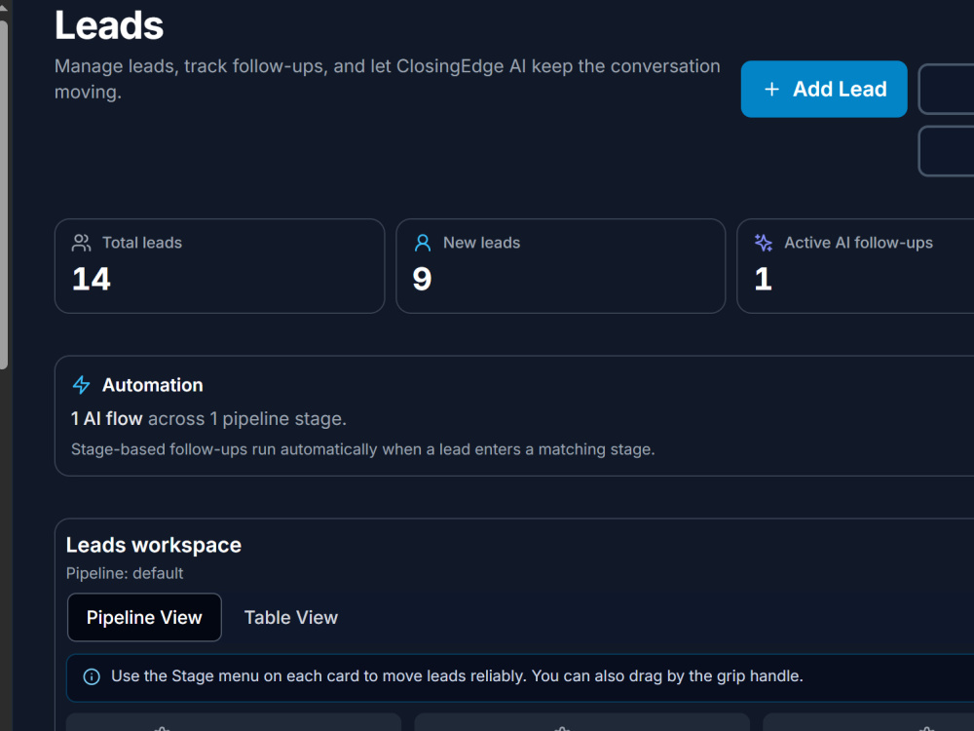The height and width of the screenshot is (731, 974).
Task: Click the info icon in Stage menu hint
Action: [92, 676]
